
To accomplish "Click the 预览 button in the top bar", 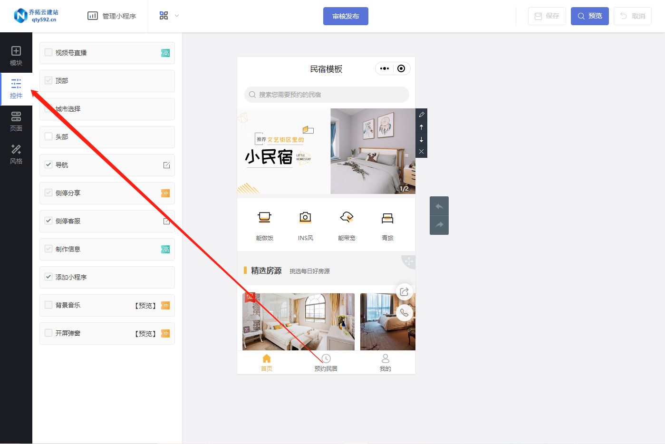I will coord(589,16).
